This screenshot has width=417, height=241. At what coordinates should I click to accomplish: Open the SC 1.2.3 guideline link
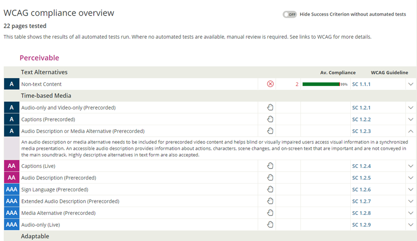361,131
